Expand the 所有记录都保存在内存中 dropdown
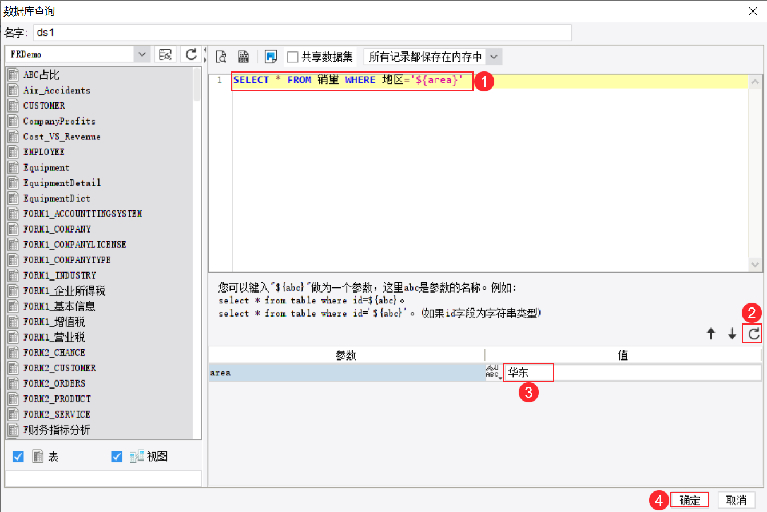This screenshot has height=512, width=767. (x=495, y=57)
